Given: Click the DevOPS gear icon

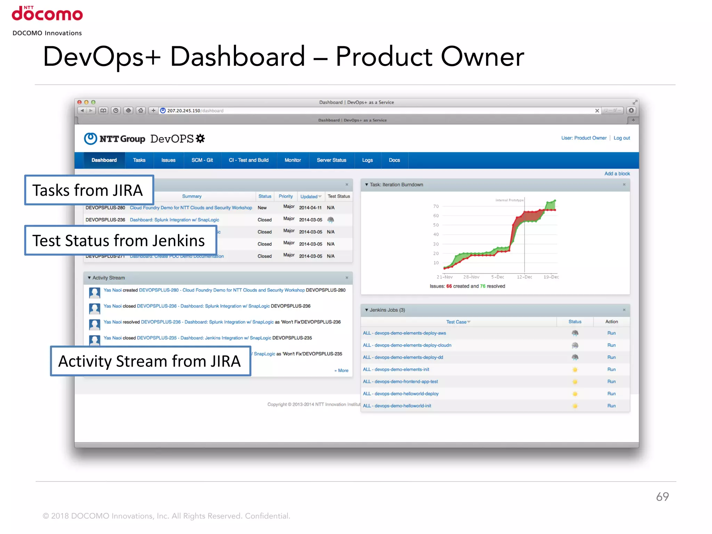Looking at the screenshot, I should pos(200,138).
